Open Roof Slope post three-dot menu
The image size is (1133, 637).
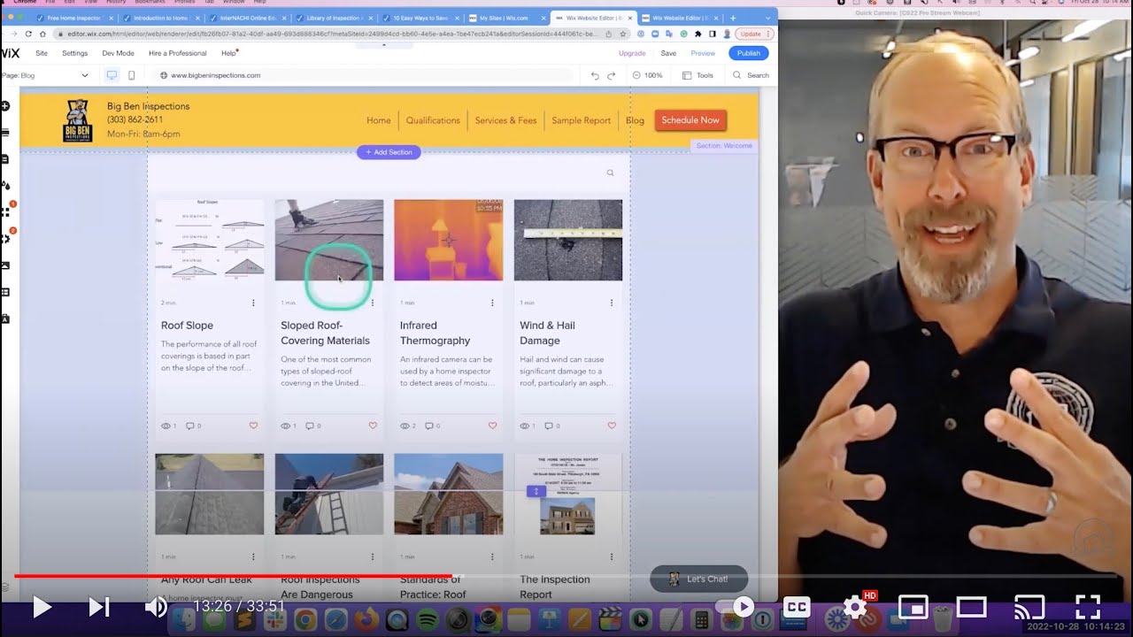click(253, 303)
